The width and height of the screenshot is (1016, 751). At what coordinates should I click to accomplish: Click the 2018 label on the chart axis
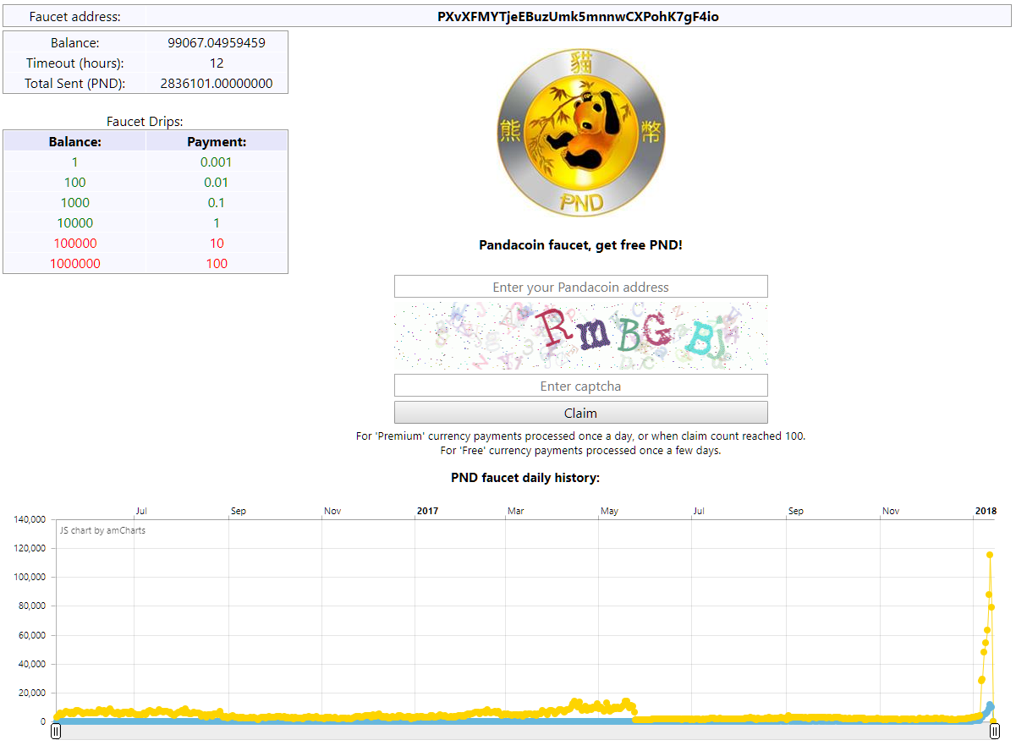tap(986, 511)
